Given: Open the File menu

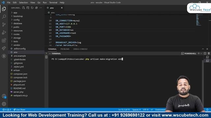Looking at the screenshot, I should click(x=9, y=3).
